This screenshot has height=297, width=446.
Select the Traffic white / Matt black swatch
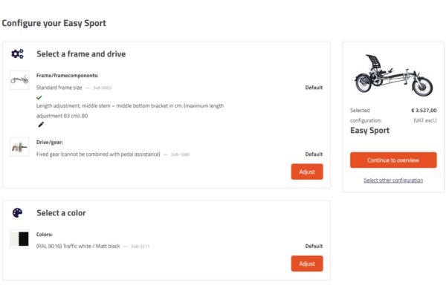point(19,238)
